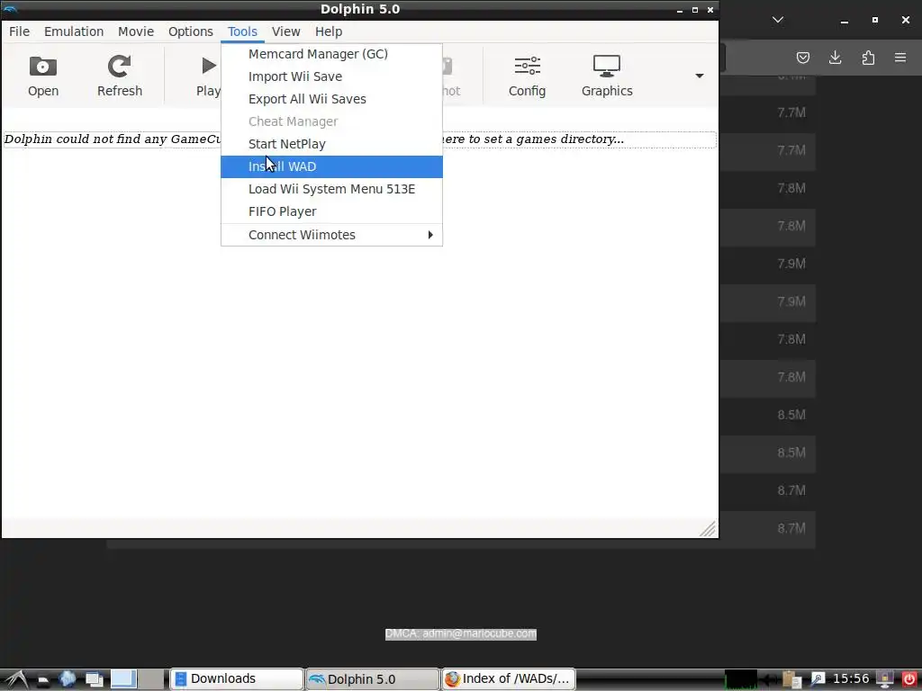Select Start NetPlay

pos(331,144)
